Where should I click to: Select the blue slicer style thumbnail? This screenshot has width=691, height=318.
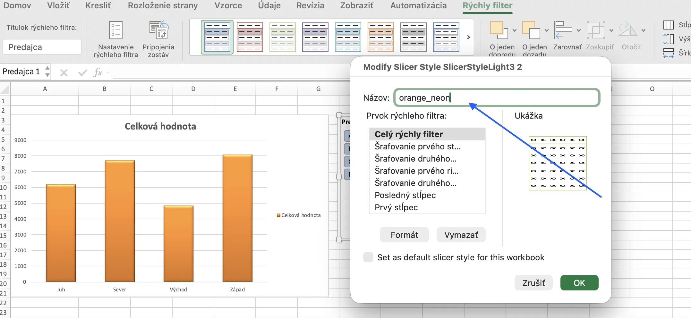click(x=217, y=37)
